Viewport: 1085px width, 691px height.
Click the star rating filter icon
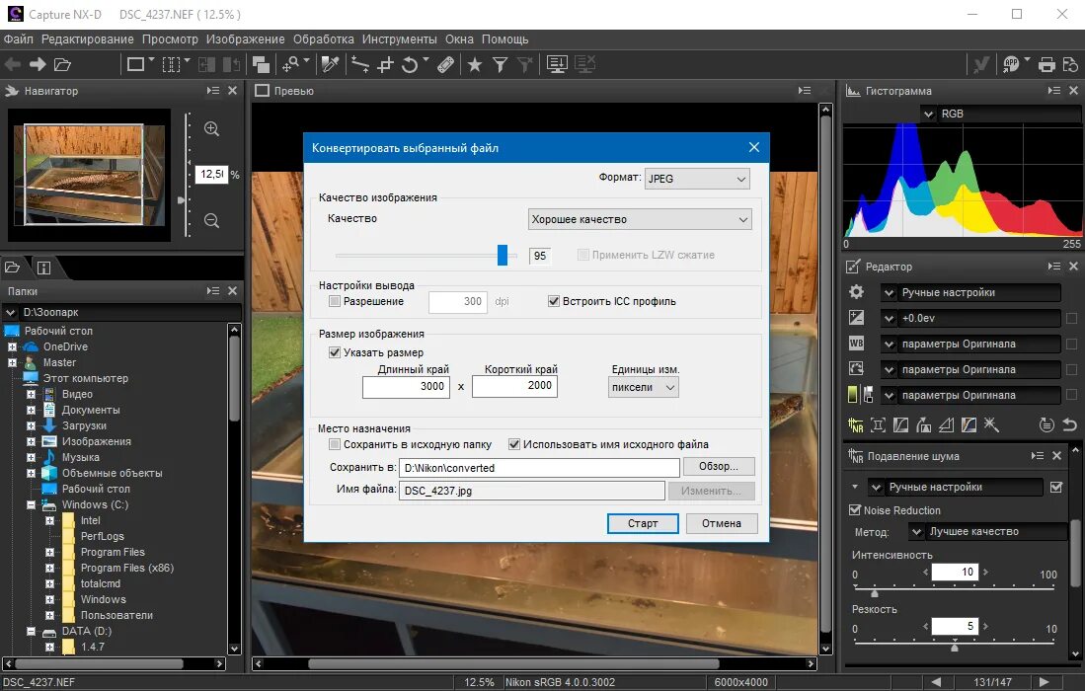coord(475,65)
